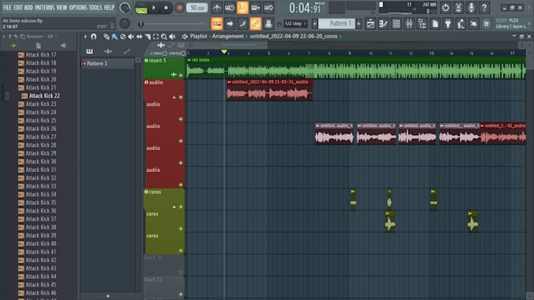
Task: Toggle wait for input before playing
Action: (x=229, y=8)
